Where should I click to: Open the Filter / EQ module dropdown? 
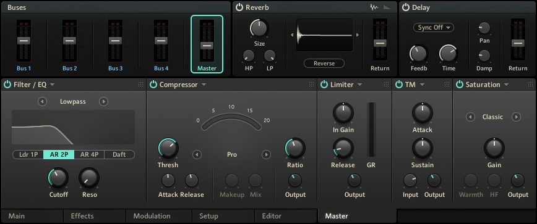52,85
